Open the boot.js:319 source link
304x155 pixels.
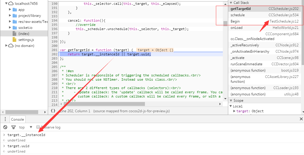pos(290,70)
